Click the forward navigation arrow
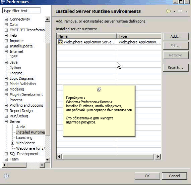191x185 pixels. click(180, 11)
